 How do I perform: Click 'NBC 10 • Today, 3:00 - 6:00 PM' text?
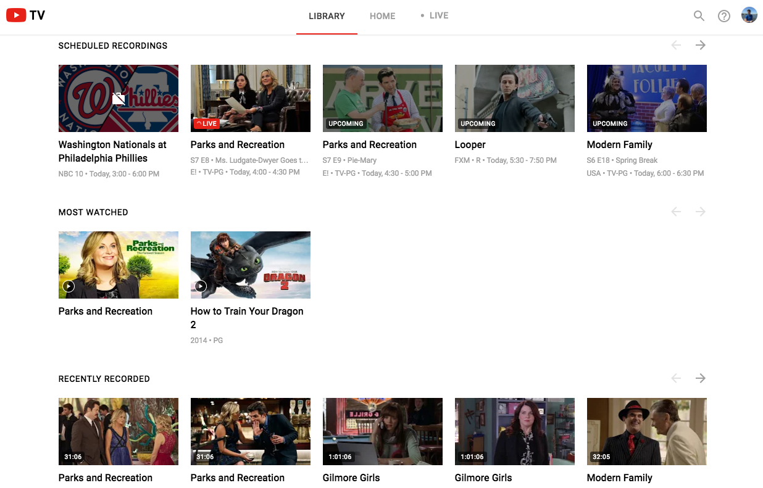click(x=109, y=174)
